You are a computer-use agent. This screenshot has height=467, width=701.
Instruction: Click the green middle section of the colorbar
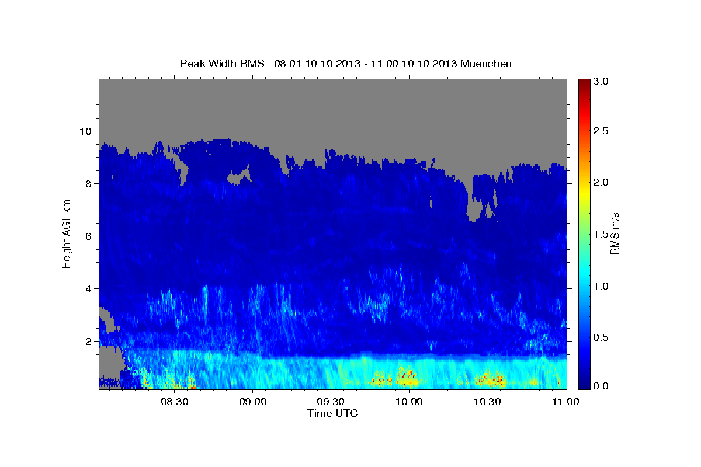coord(584,233)
